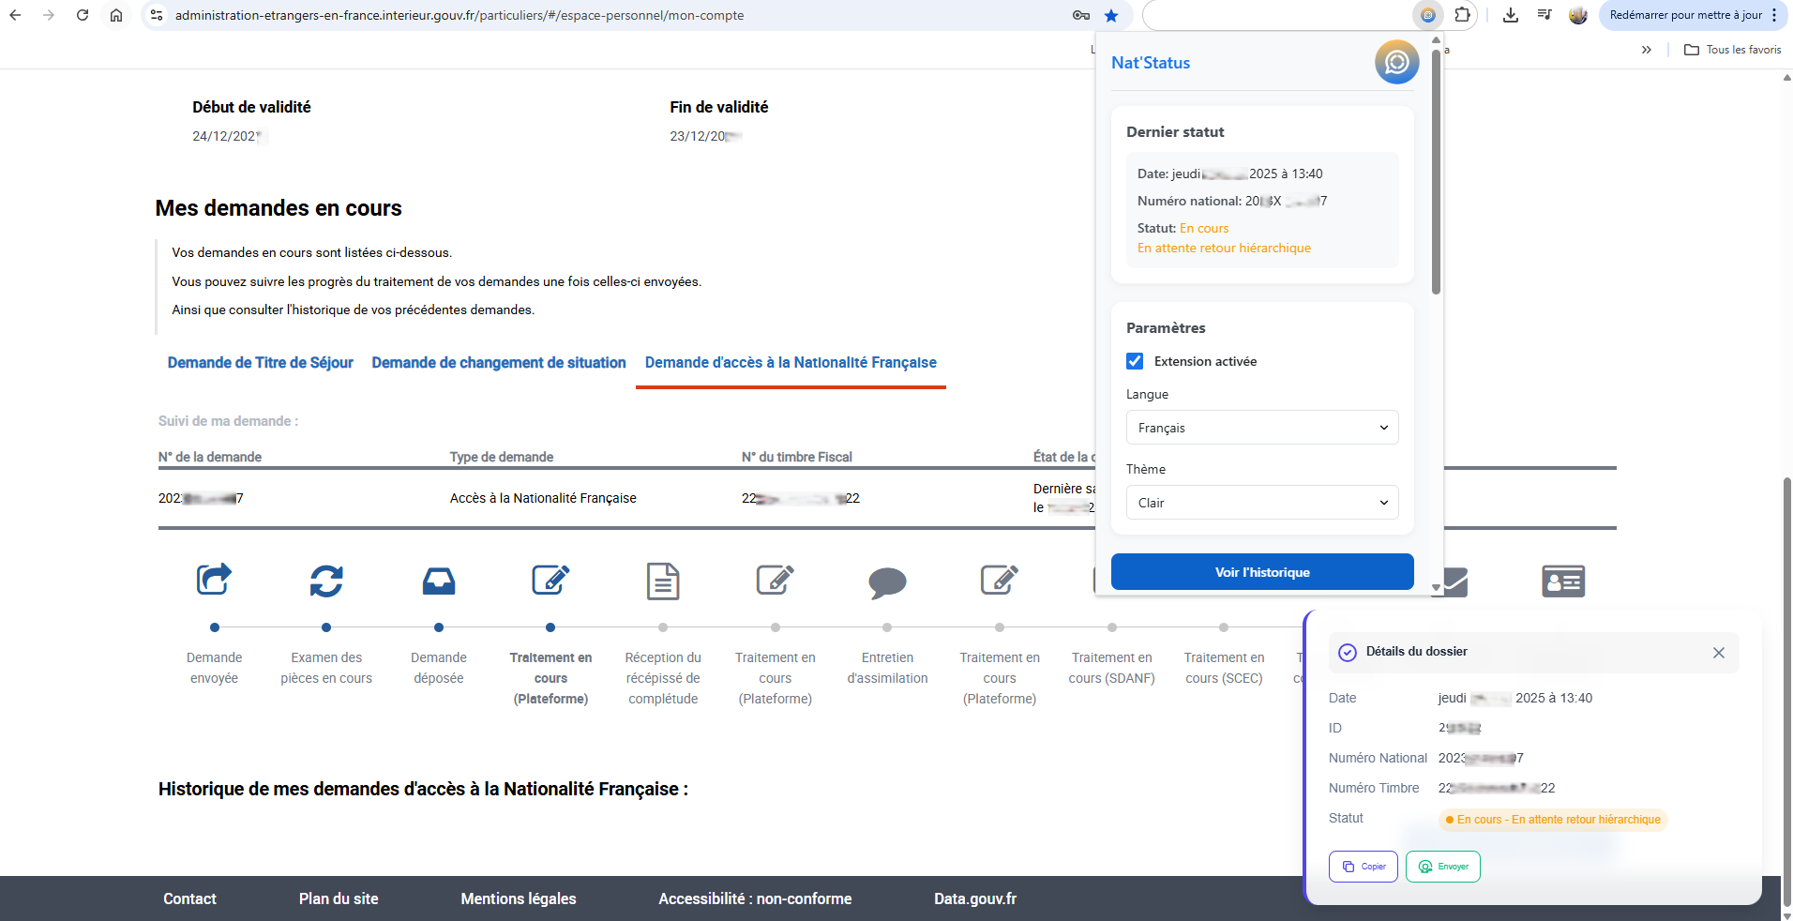
Task: Click the "Examen des pièces en cours" sync icon
Action: click(x=326, y=581)
